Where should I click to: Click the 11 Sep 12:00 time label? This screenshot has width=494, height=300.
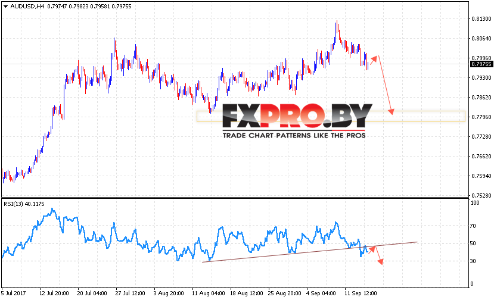[361, 293]
